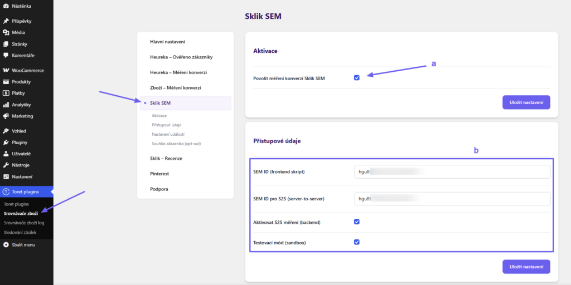The width and height of the screenshot is (571, 285).
Task: Expand the Pinterest settings section
Action: tap(159, 174)
